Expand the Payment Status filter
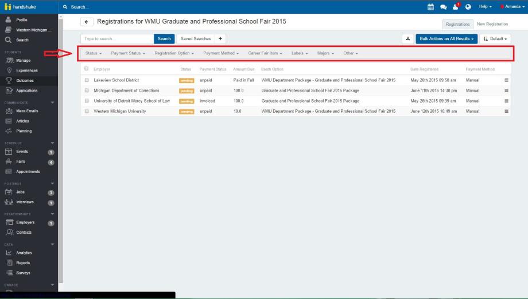Image resolution: width=528 pixels, height=299 pixels. click(128, 53)
